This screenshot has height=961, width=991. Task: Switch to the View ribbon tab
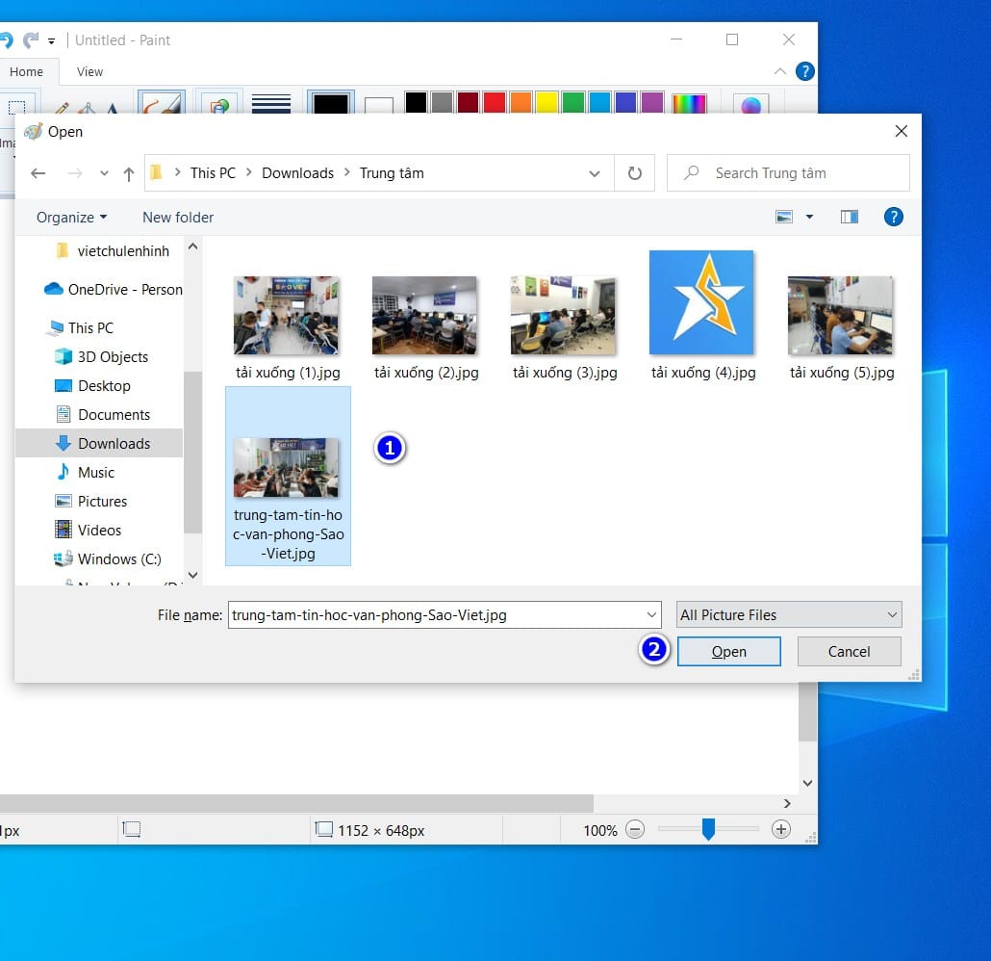[x=89, y=71]
